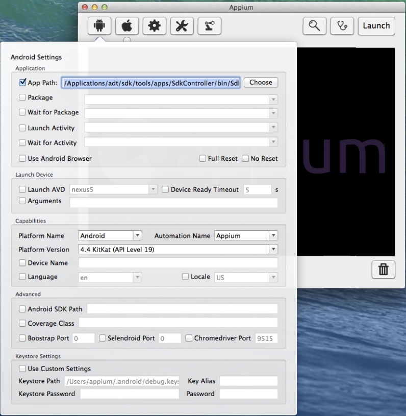The image size is (406, 416).
Task: Minimize the Appium window
Action: 95,7
